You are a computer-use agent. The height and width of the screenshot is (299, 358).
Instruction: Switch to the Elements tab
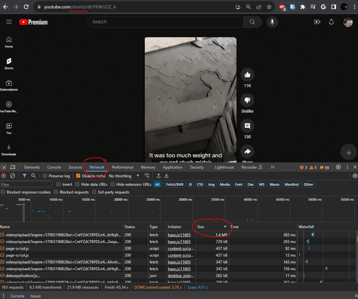click(32, 167)
